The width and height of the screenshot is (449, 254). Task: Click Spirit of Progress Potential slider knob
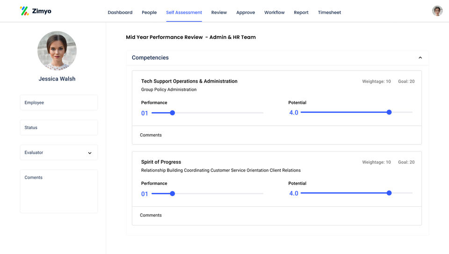(x=389, y=193)
